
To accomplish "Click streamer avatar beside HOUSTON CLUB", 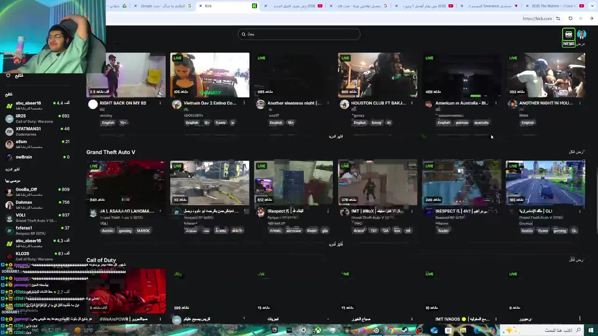I will (x=344, y=105).
